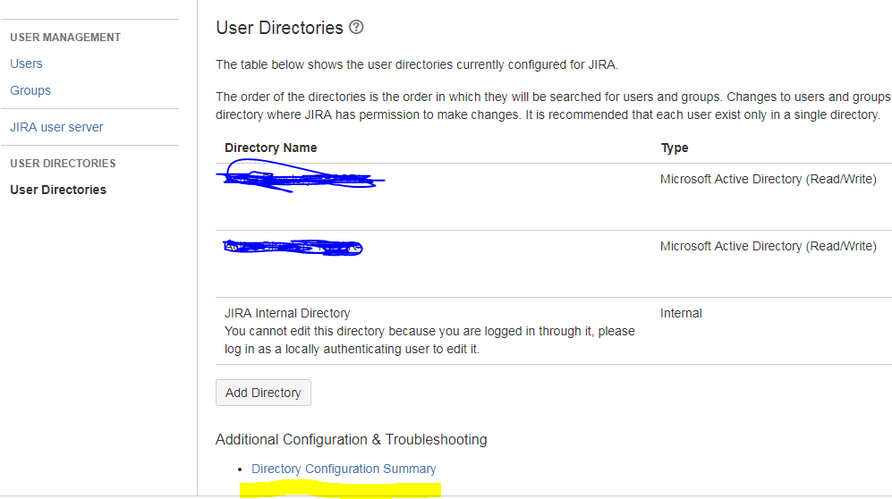Image resolution: width=892 pixels, height=499 pixels.
Task: Click the Add Directory button
Action: 263,393
